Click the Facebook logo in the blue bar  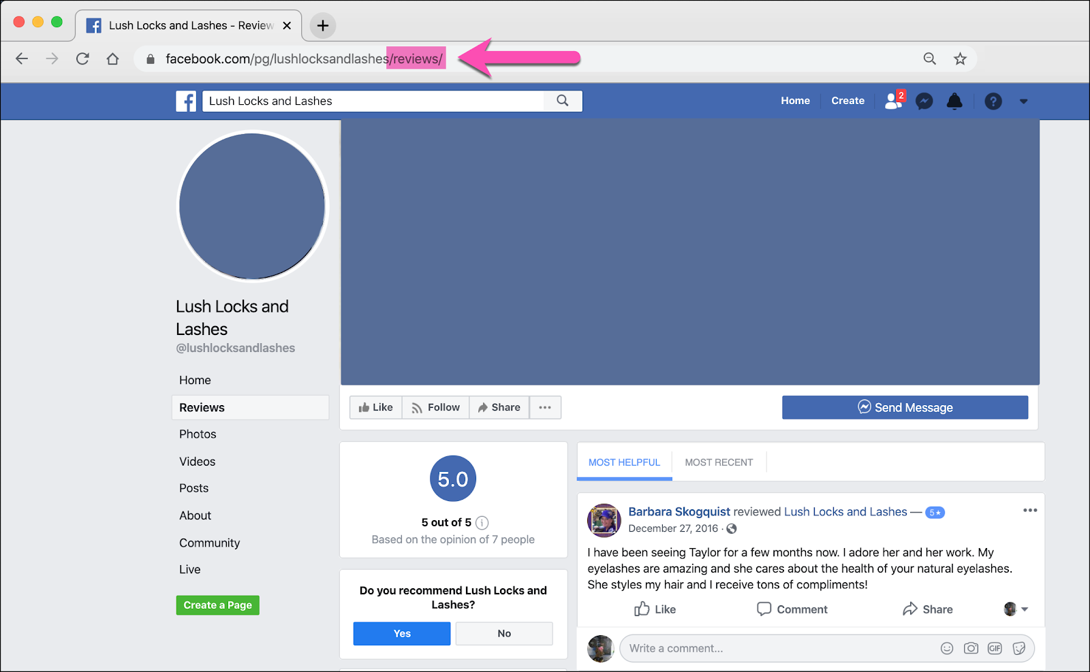pyautogui.click(x=186, y=101)
